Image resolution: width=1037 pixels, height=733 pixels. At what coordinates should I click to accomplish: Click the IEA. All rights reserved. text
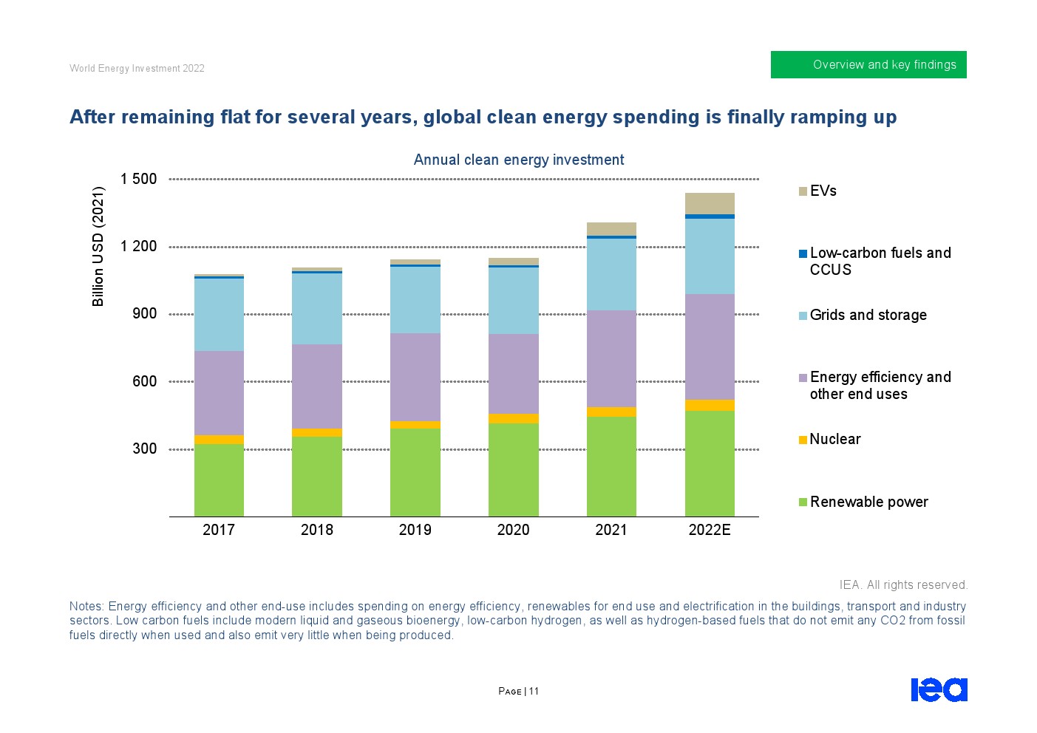point(903,584)
